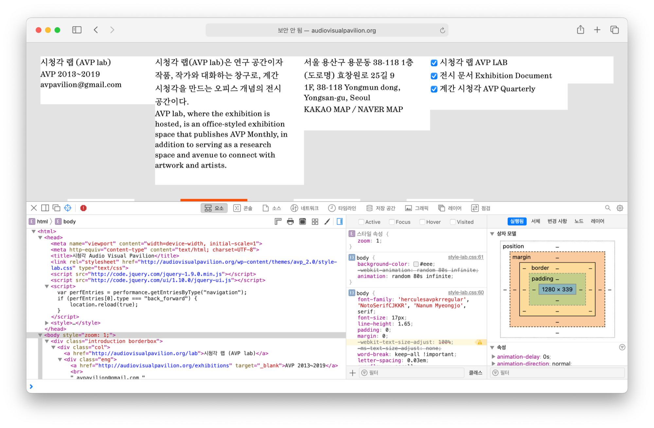Enable the Hover pseudo-class checkbox
Screen dimensions: 654x428
coord(422,222)
